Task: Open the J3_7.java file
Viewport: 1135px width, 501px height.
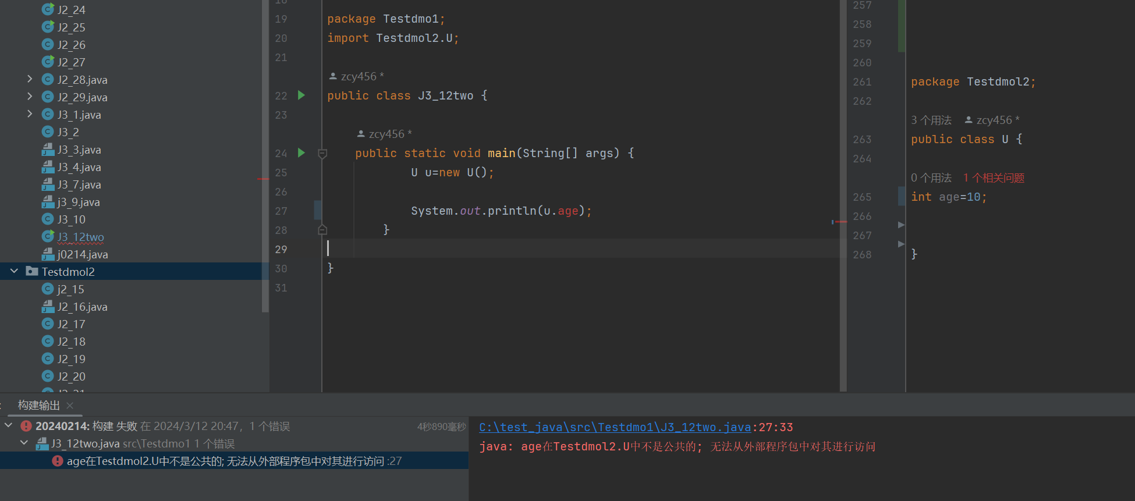Action: pyautogui.click(x=79, y=184)
